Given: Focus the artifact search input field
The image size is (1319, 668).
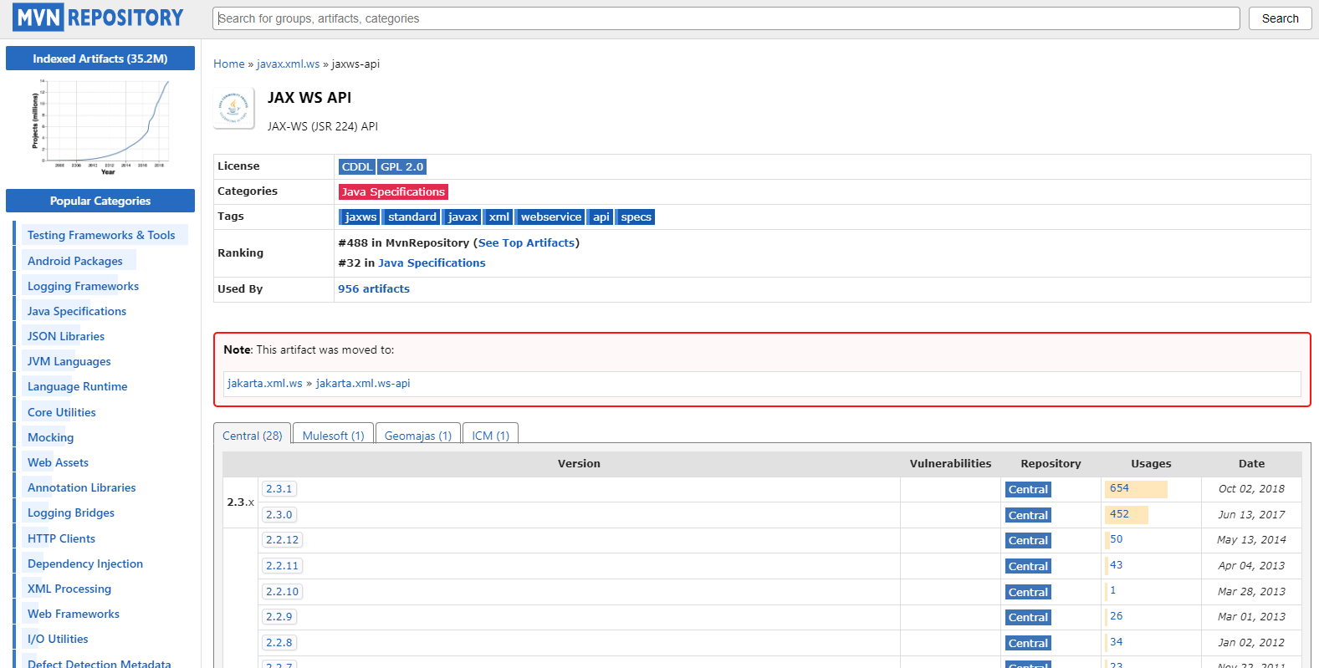Looking at the screenshot, I should coord(726,18).
